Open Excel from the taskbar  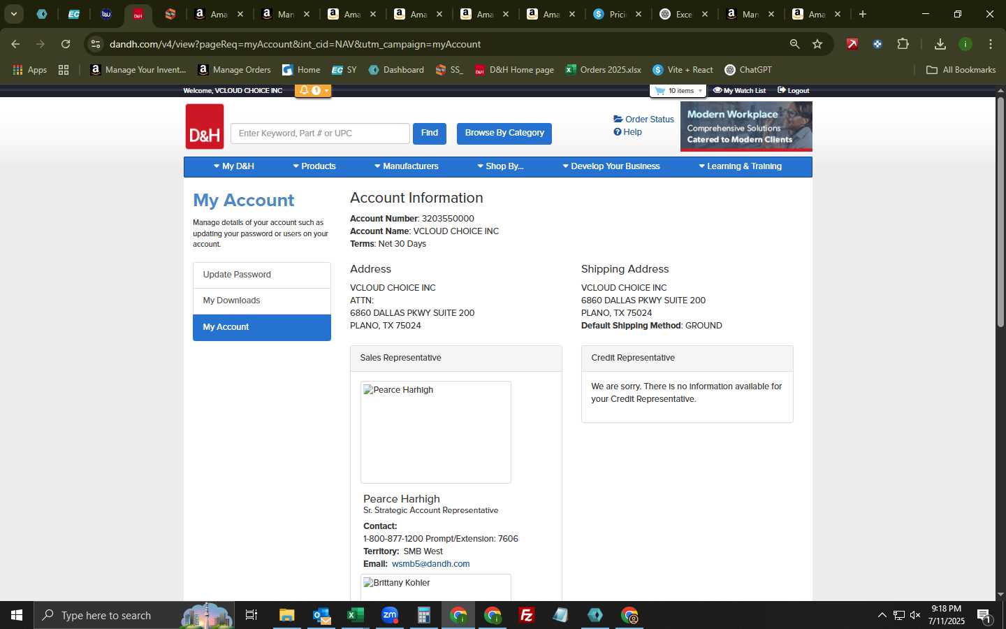pyautogui.click(x=356, y=615)
